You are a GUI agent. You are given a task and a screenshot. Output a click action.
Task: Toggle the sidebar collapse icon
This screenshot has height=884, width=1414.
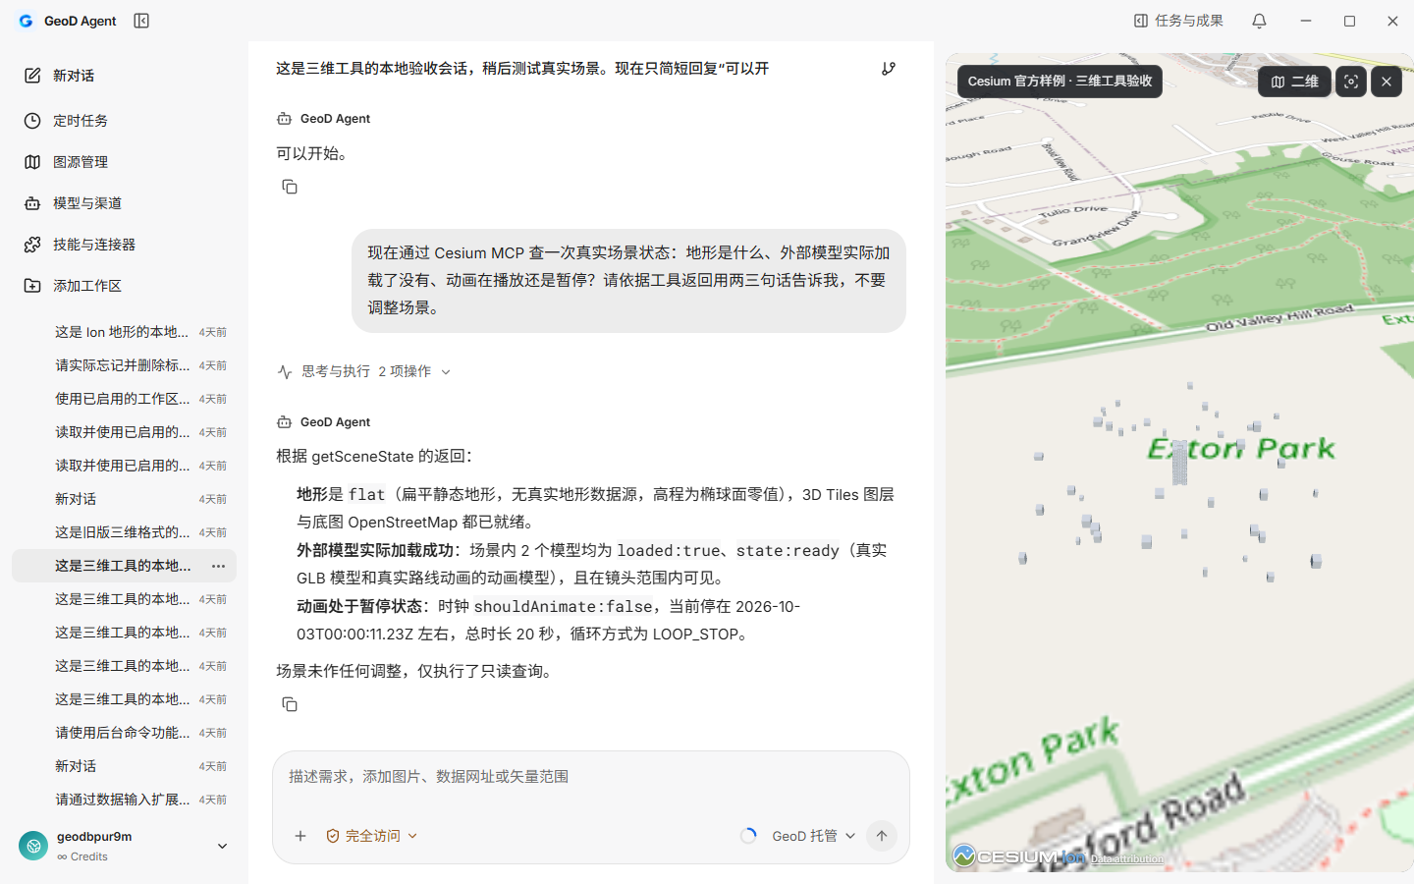141,21
